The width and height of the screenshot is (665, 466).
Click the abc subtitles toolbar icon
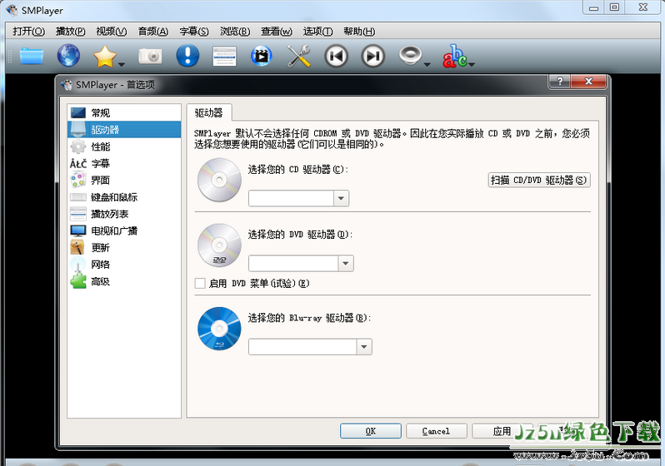455,56
